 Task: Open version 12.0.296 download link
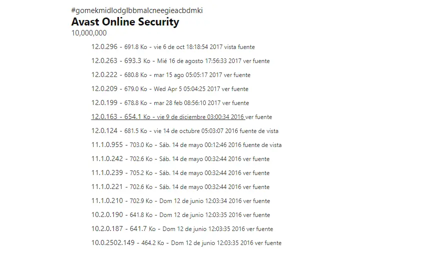(x=104, y=47)
